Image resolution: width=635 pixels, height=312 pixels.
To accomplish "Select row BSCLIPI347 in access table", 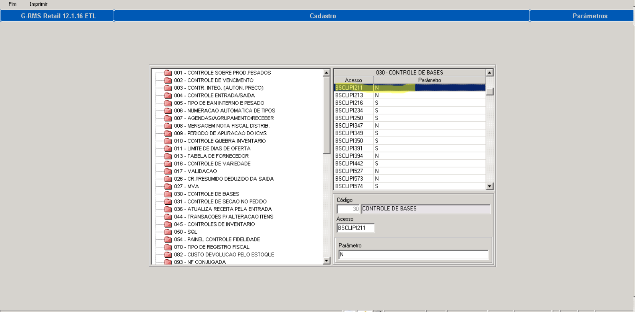I will 409,126.
